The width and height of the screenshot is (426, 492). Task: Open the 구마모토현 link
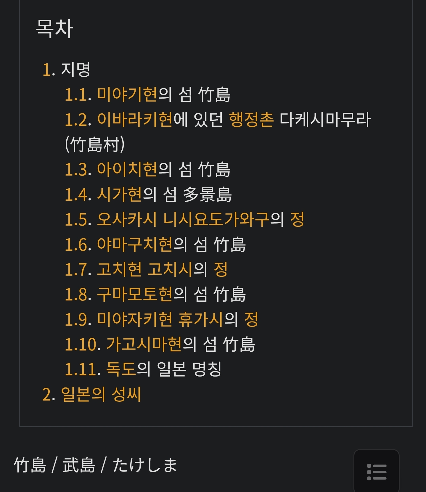point(135,295)
